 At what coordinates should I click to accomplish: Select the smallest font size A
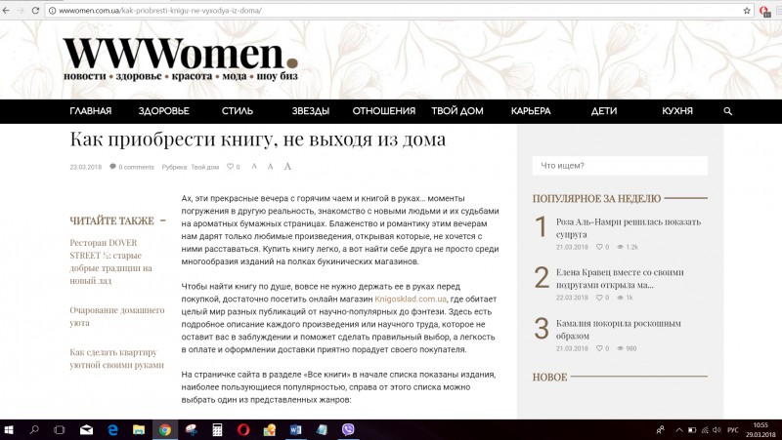click(254, 166)
